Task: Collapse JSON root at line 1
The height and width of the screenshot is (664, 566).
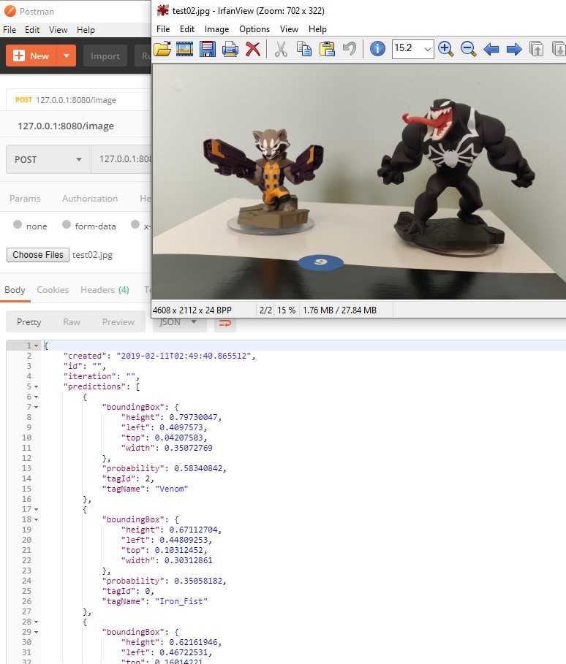Action: click(x=36, y=346)
